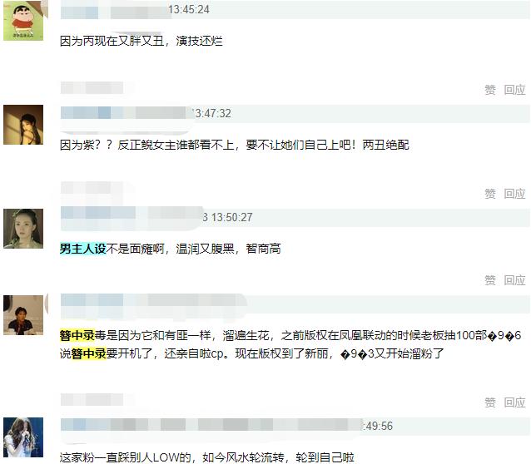
Task: Open avatar beside the 风水轮流转 comment
Action: (x=23, y=437)
